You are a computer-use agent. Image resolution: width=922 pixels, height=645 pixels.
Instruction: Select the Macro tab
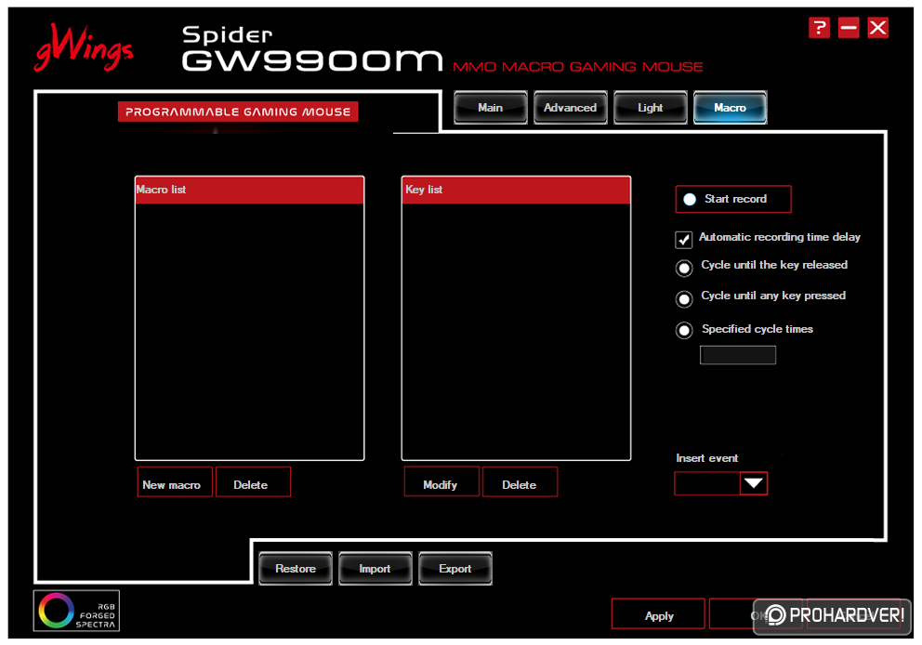[730, 108]
